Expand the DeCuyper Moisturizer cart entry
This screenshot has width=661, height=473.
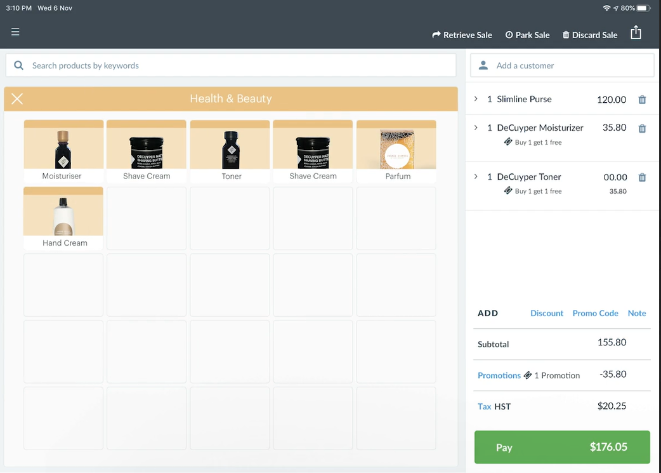click(476, 128)
